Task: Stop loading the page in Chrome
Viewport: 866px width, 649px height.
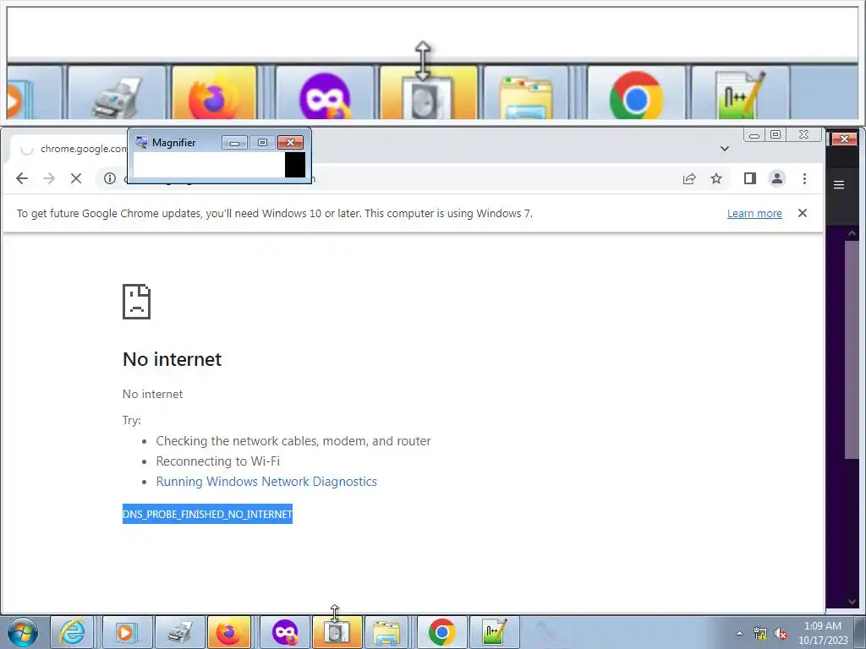Action: coord(76,178)
